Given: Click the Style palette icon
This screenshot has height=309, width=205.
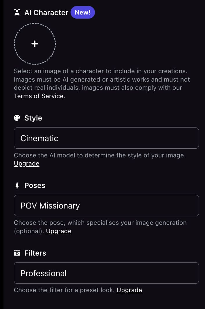Looking at the screenshot, I should [x=17, y=118].
